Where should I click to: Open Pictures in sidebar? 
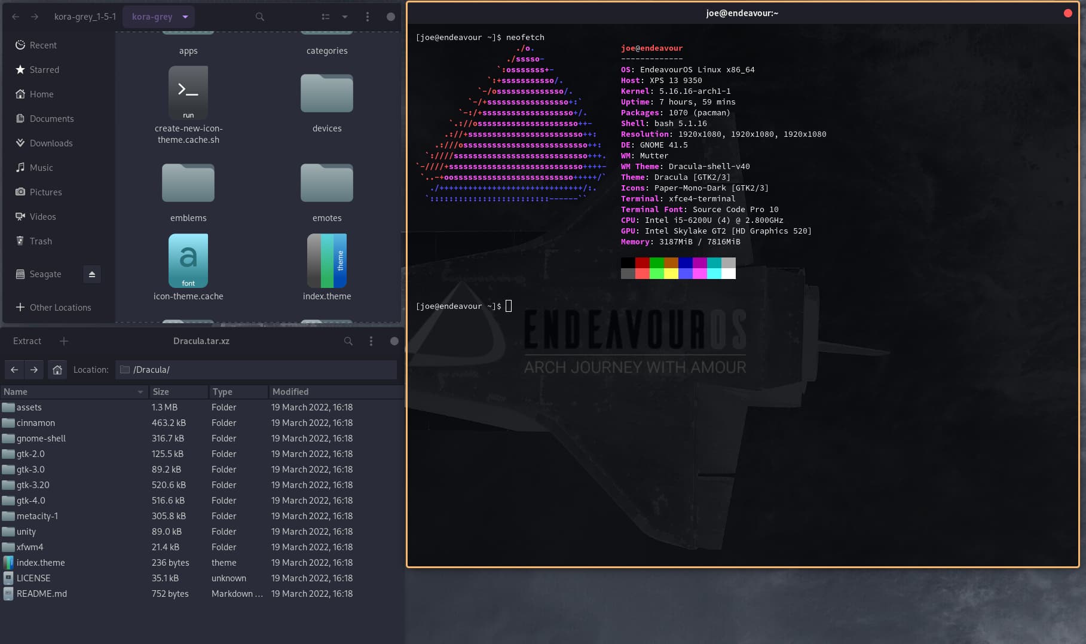click(x=59, y=192)
